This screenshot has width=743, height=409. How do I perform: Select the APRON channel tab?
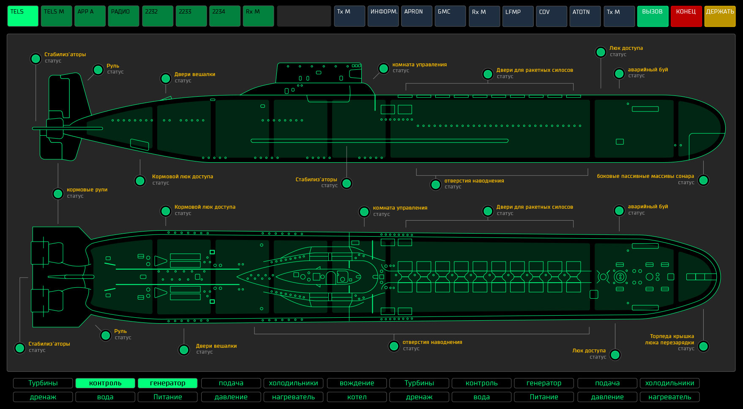(x=416, y=16)
